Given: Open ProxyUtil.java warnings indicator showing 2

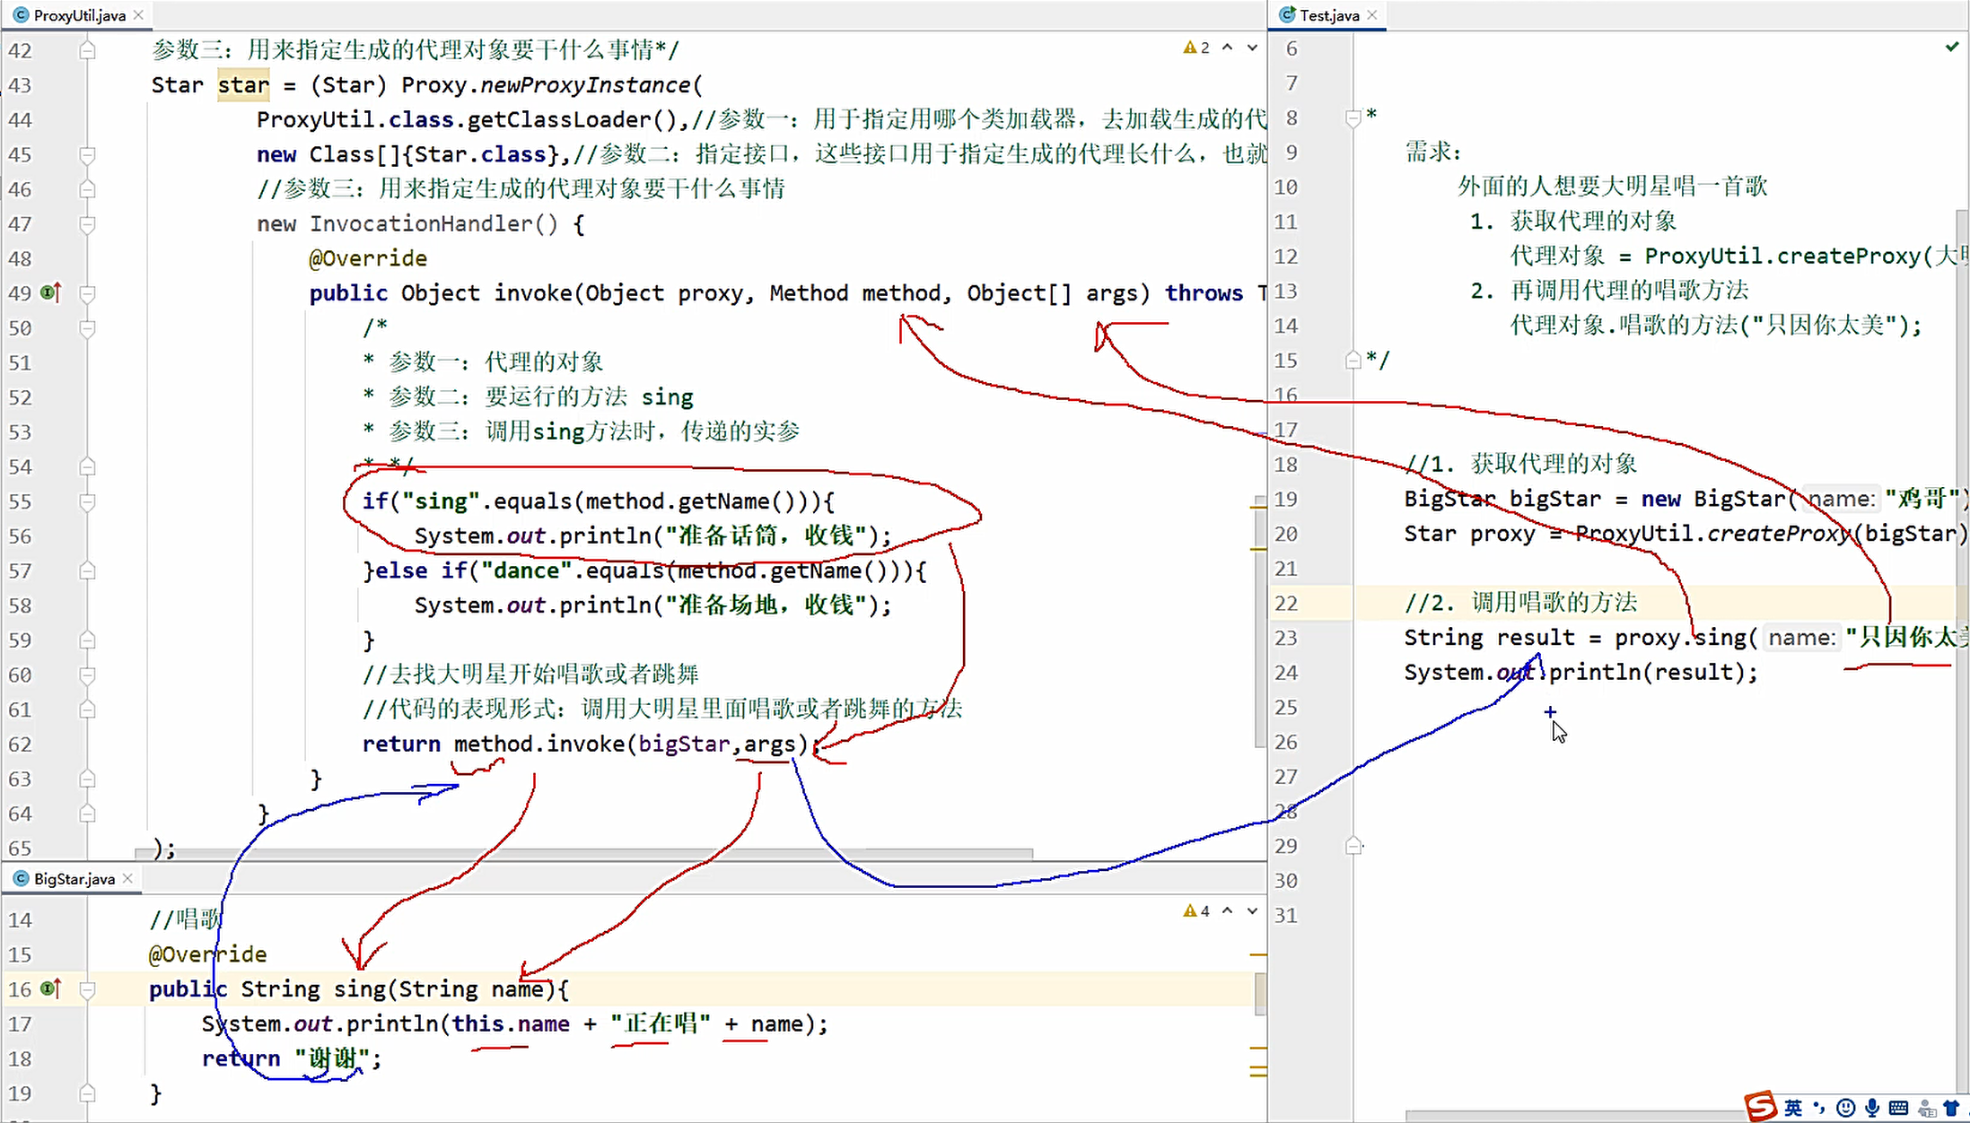Looking at the screenshot, I should pyautogui.click(x=1196, y=48).
